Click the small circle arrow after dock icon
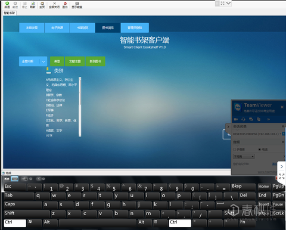The image size is (286, 230). click(x=31, y=179)
